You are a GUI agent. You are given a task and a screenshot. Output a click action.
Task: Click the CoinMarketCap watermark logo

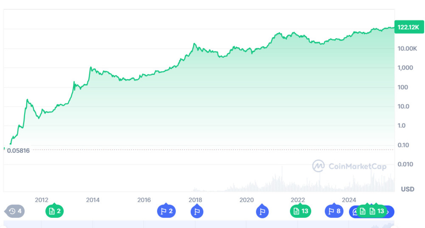349,166
